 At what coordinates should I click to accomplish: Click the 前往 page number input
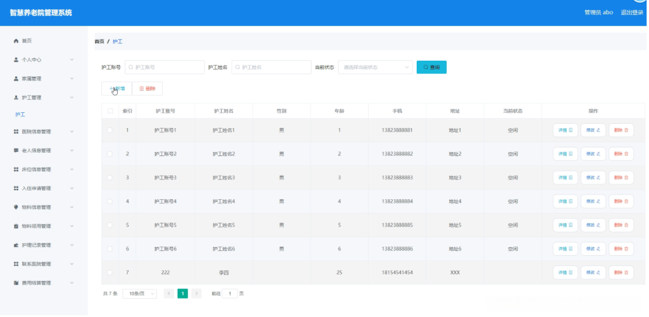coord(230,294)
